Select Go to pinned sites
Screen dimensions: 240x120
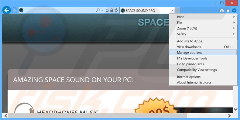203,64
